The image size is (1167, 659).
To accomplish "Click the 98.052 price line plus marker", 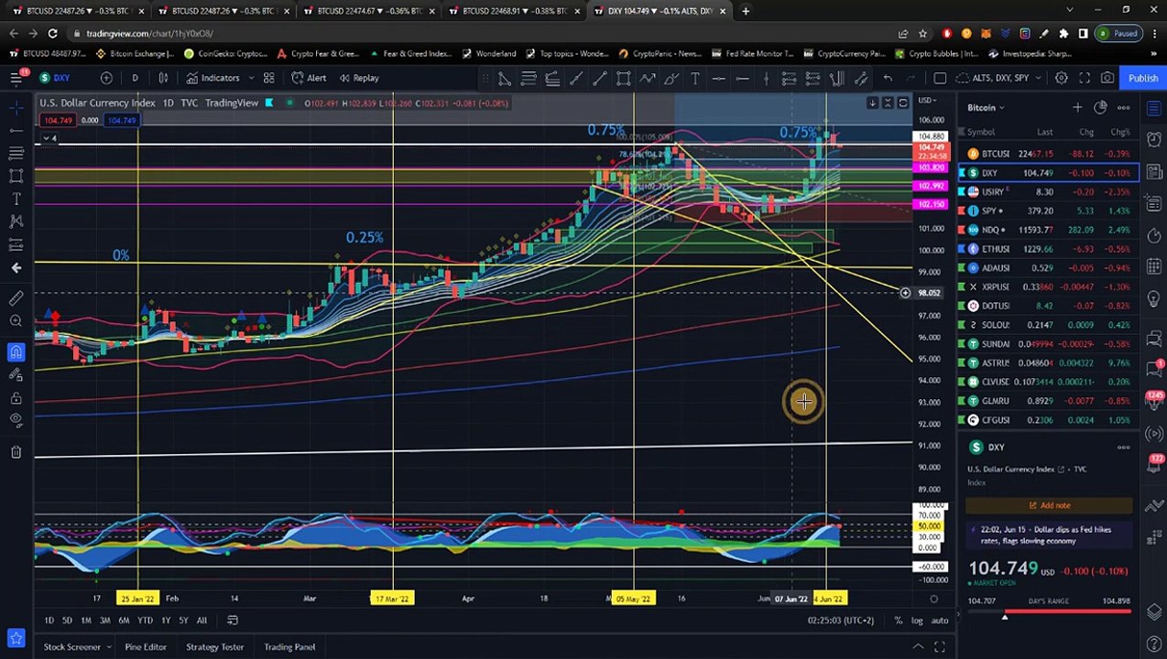I will (904, 293).
